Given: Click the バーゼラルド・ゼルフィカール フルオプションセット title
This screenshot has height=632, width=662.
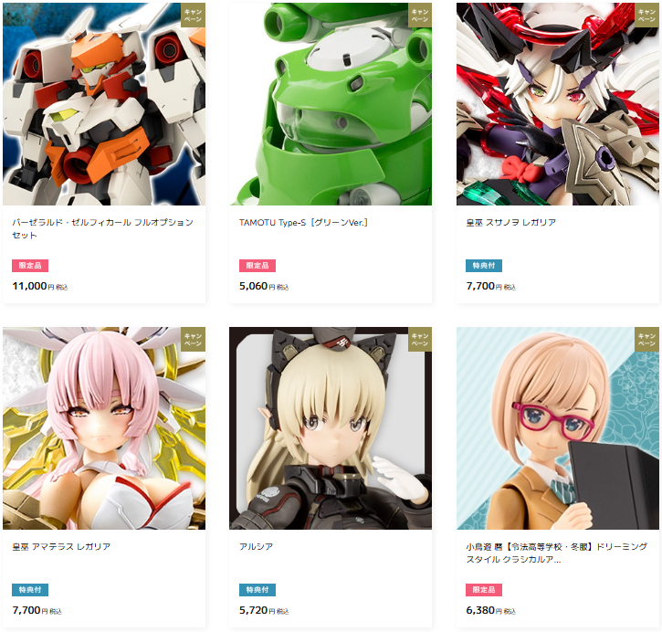Looking at the screenshot, I should coord(102,228).
